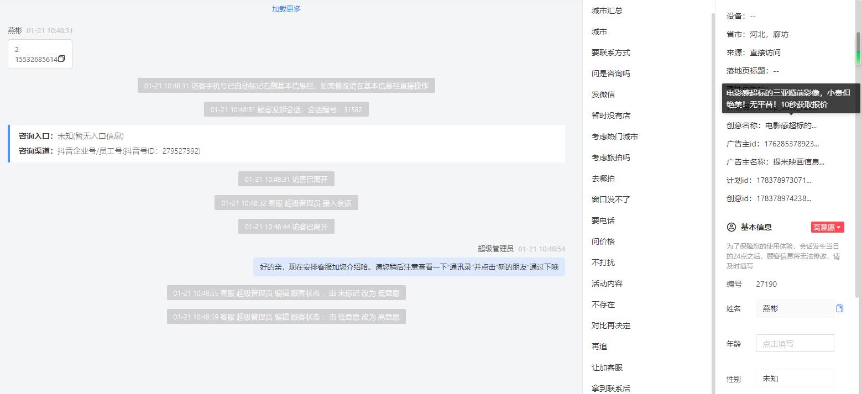This screenshot has height=394, width=862.
Task: Click the 省市 value 河北，廊坊
Action: coord(769,34)
